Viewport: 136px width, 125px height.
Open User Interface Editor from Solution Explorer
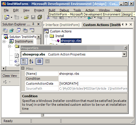25,30
